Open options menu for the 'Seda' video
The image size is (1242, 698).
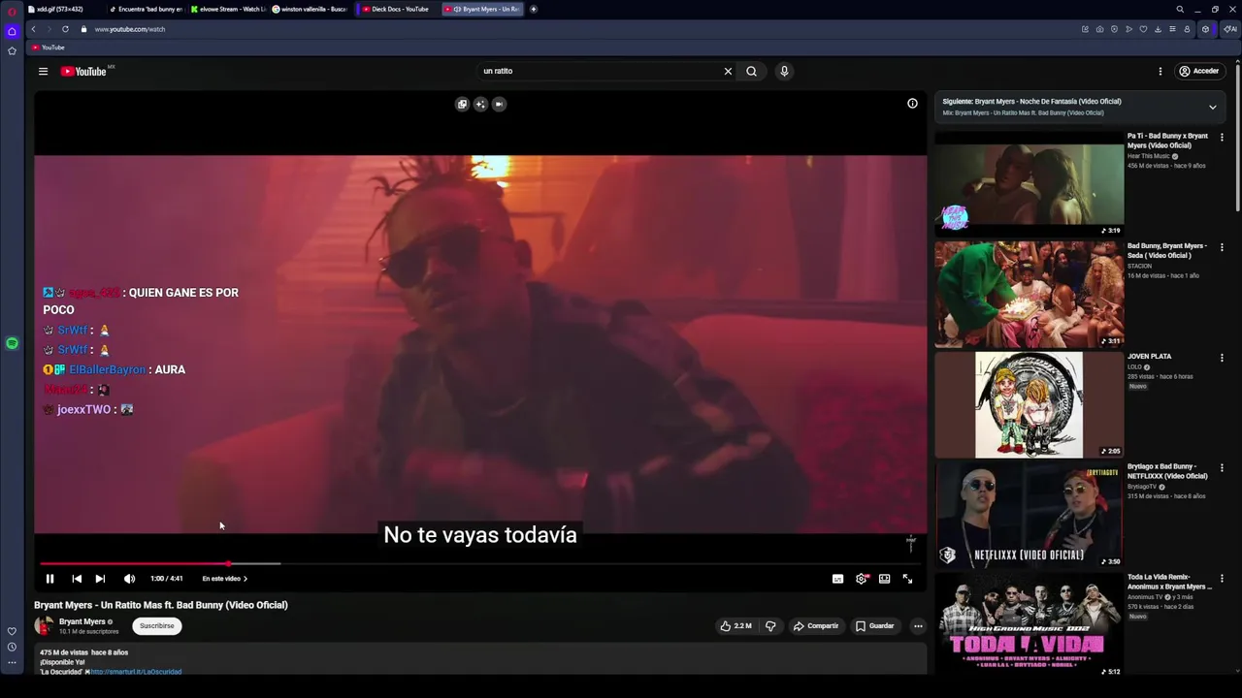(1222, 247)
